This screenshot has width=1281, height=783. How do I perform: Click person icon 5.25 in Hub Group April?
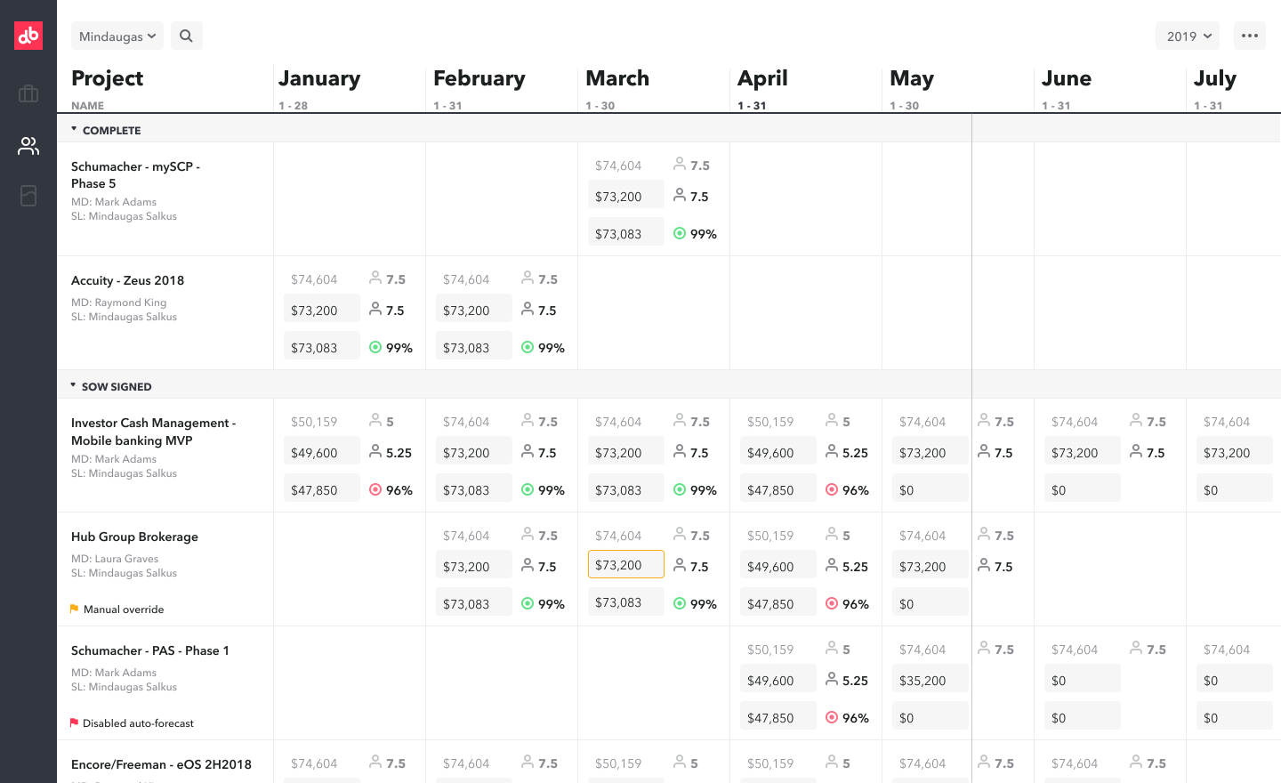pos(832,565)
